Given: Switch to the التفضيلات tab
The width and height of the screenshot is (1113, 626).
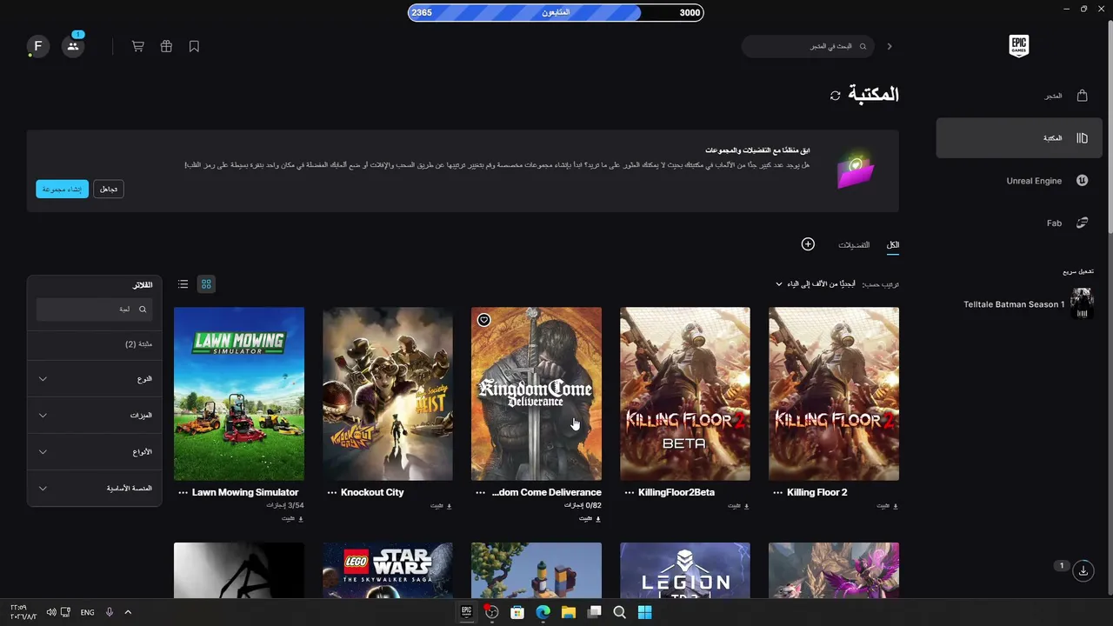Looking at the screenshot, I should point(854,245).
